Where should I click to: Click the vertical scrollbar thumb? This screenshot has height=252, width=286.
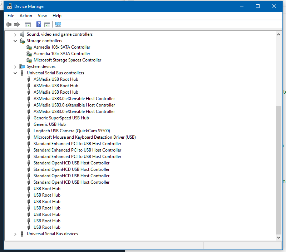click(278, 170)
